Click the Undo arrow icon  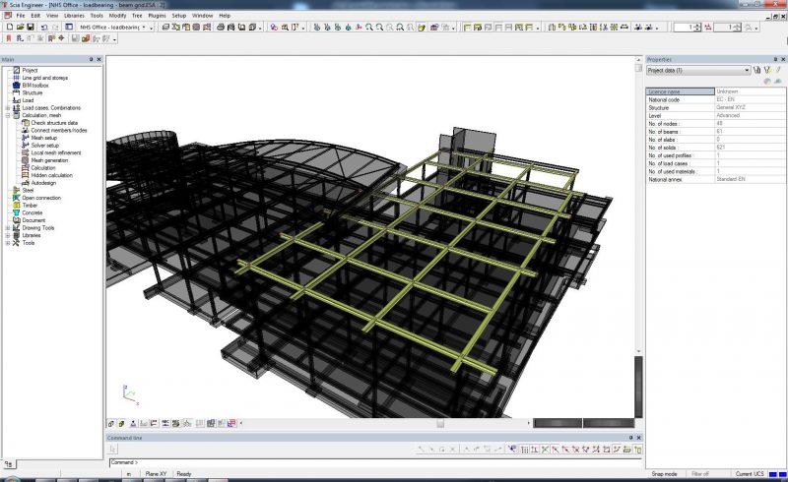43,27
